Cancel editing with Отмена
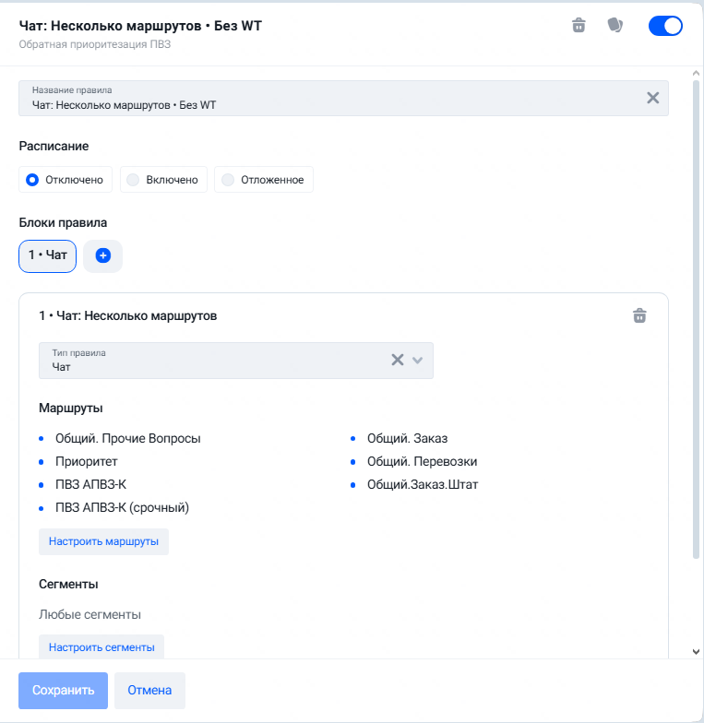Screen dimensions: 704x723 click(x=149, y=690)
